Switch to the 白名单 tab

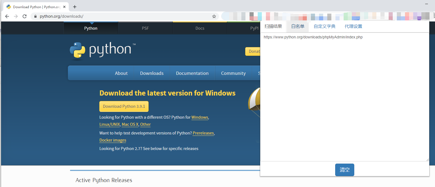click(x=298, y=26)
